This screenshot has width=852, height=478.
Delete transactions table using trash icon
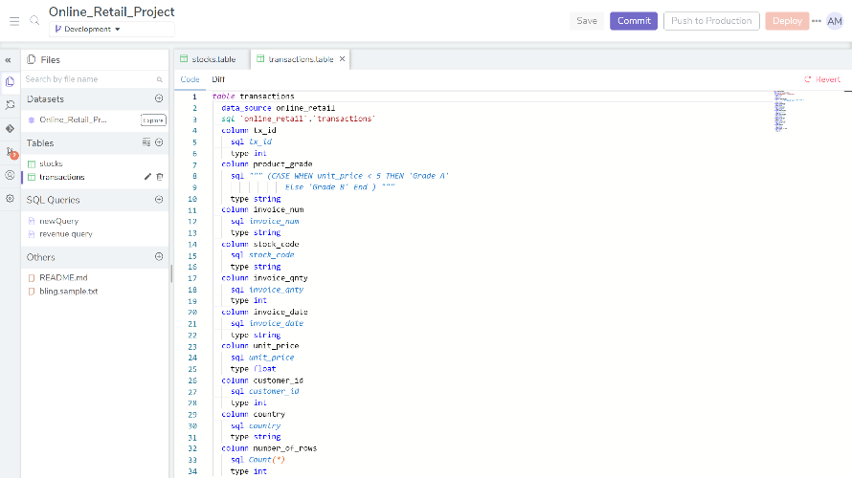tap(160, 177)
